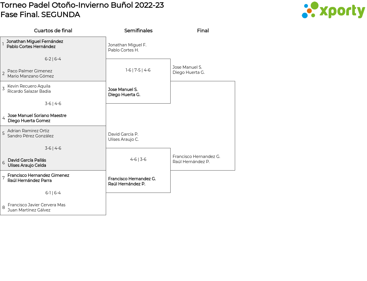Click the semifinal score 4-6 | 3-6
367x281 pixels.
138,159
